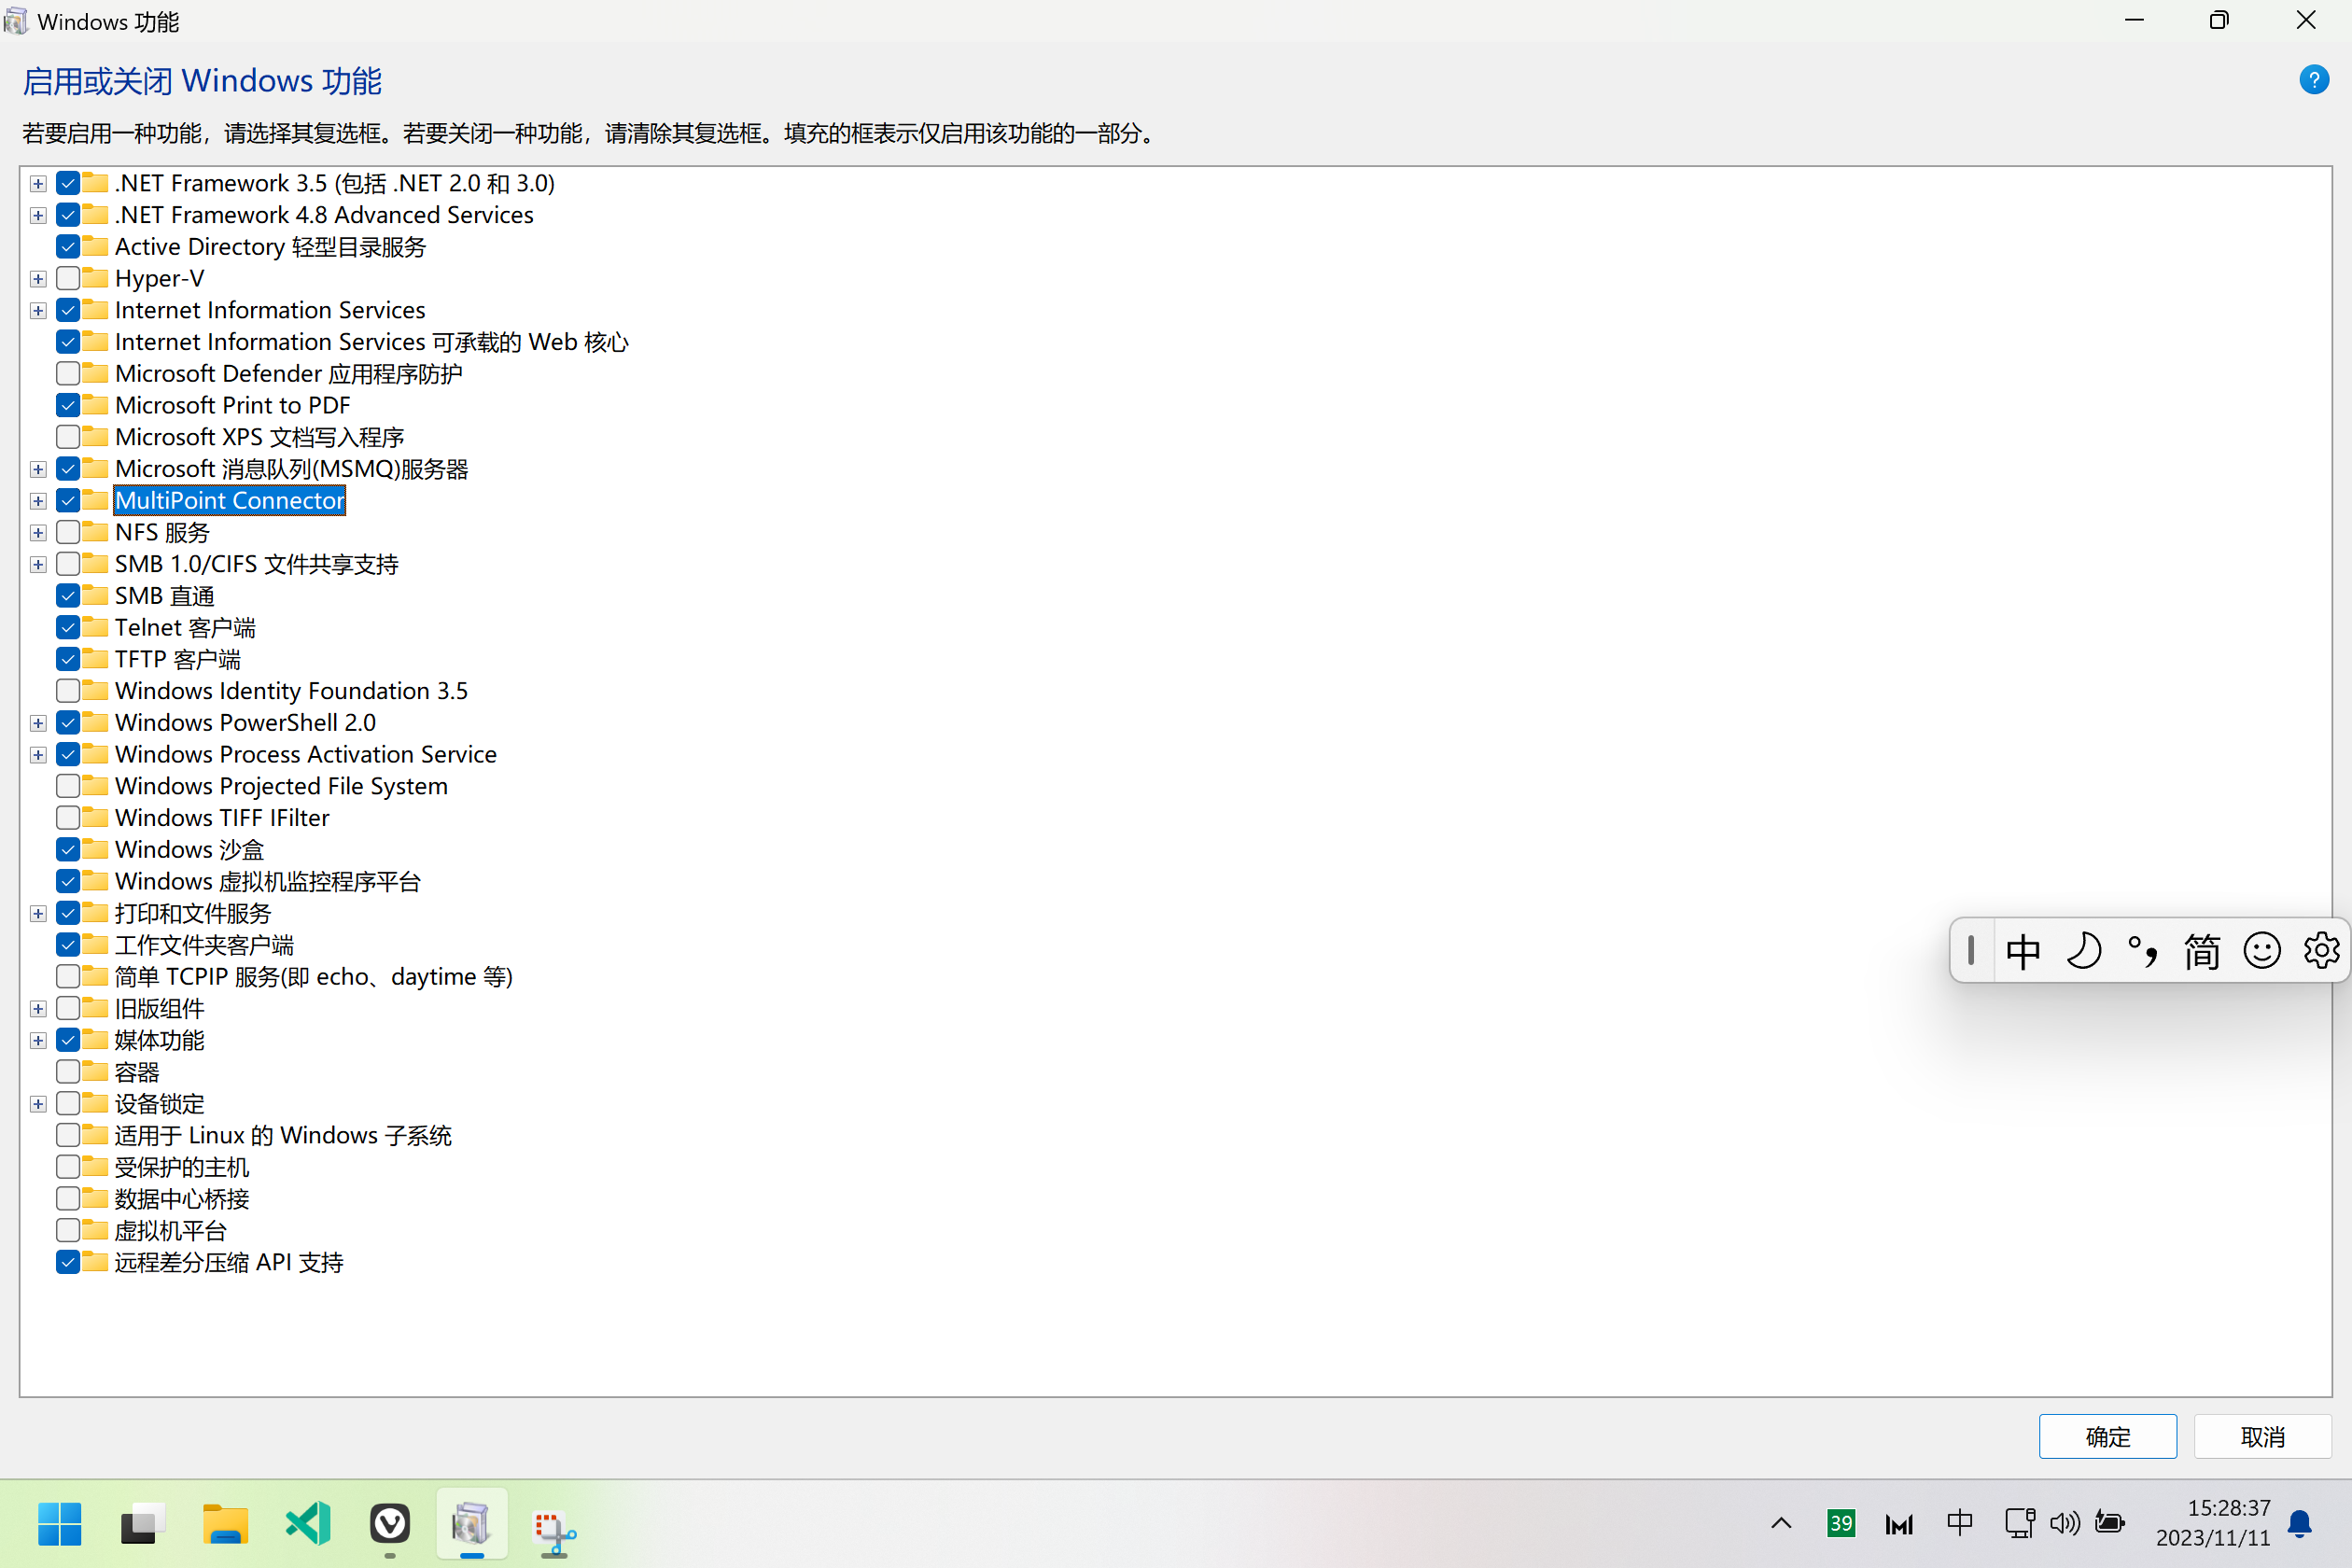2352x1568 pixels.
Task: Expand the SMB 1.0/CIFS 文件共享支持 node
Action: click(x=38, y=564)
